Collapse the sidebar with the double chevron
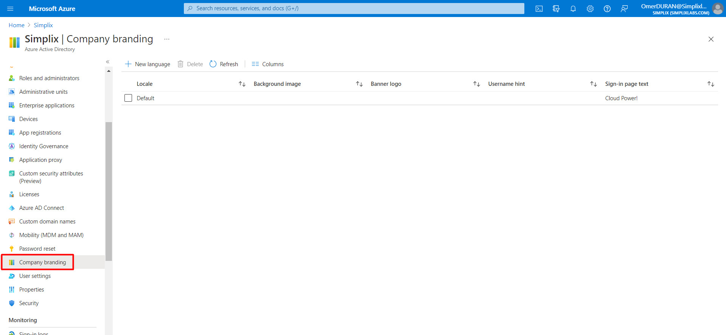The width and height of the screenshot is (726, 335). tap(108, 62)
